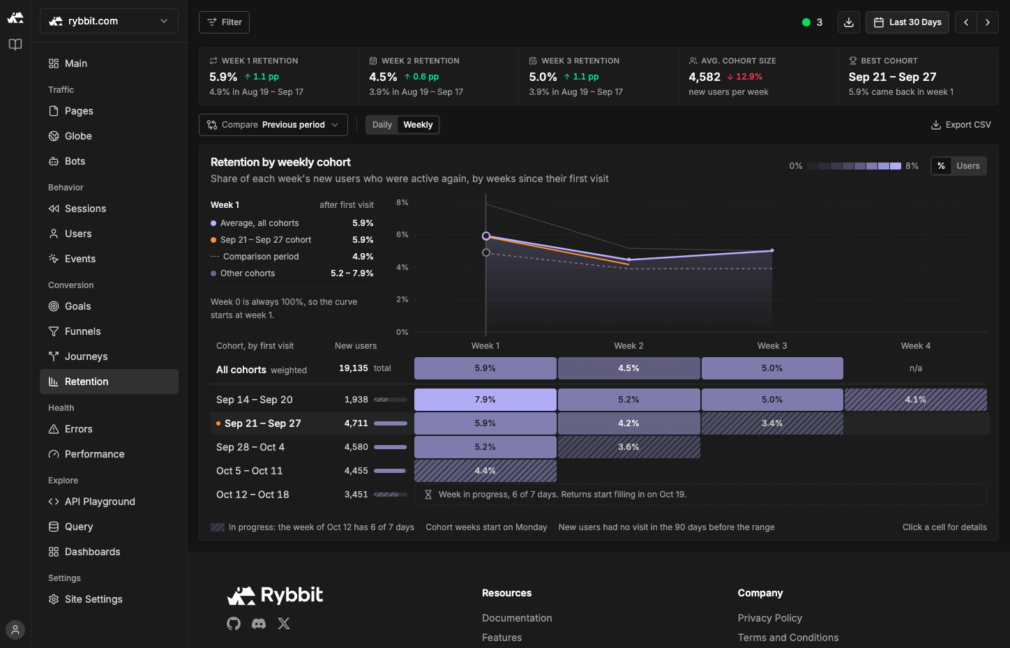Open the user account avatar icon
Screen dimensions: 1010x648
(15, 630)
